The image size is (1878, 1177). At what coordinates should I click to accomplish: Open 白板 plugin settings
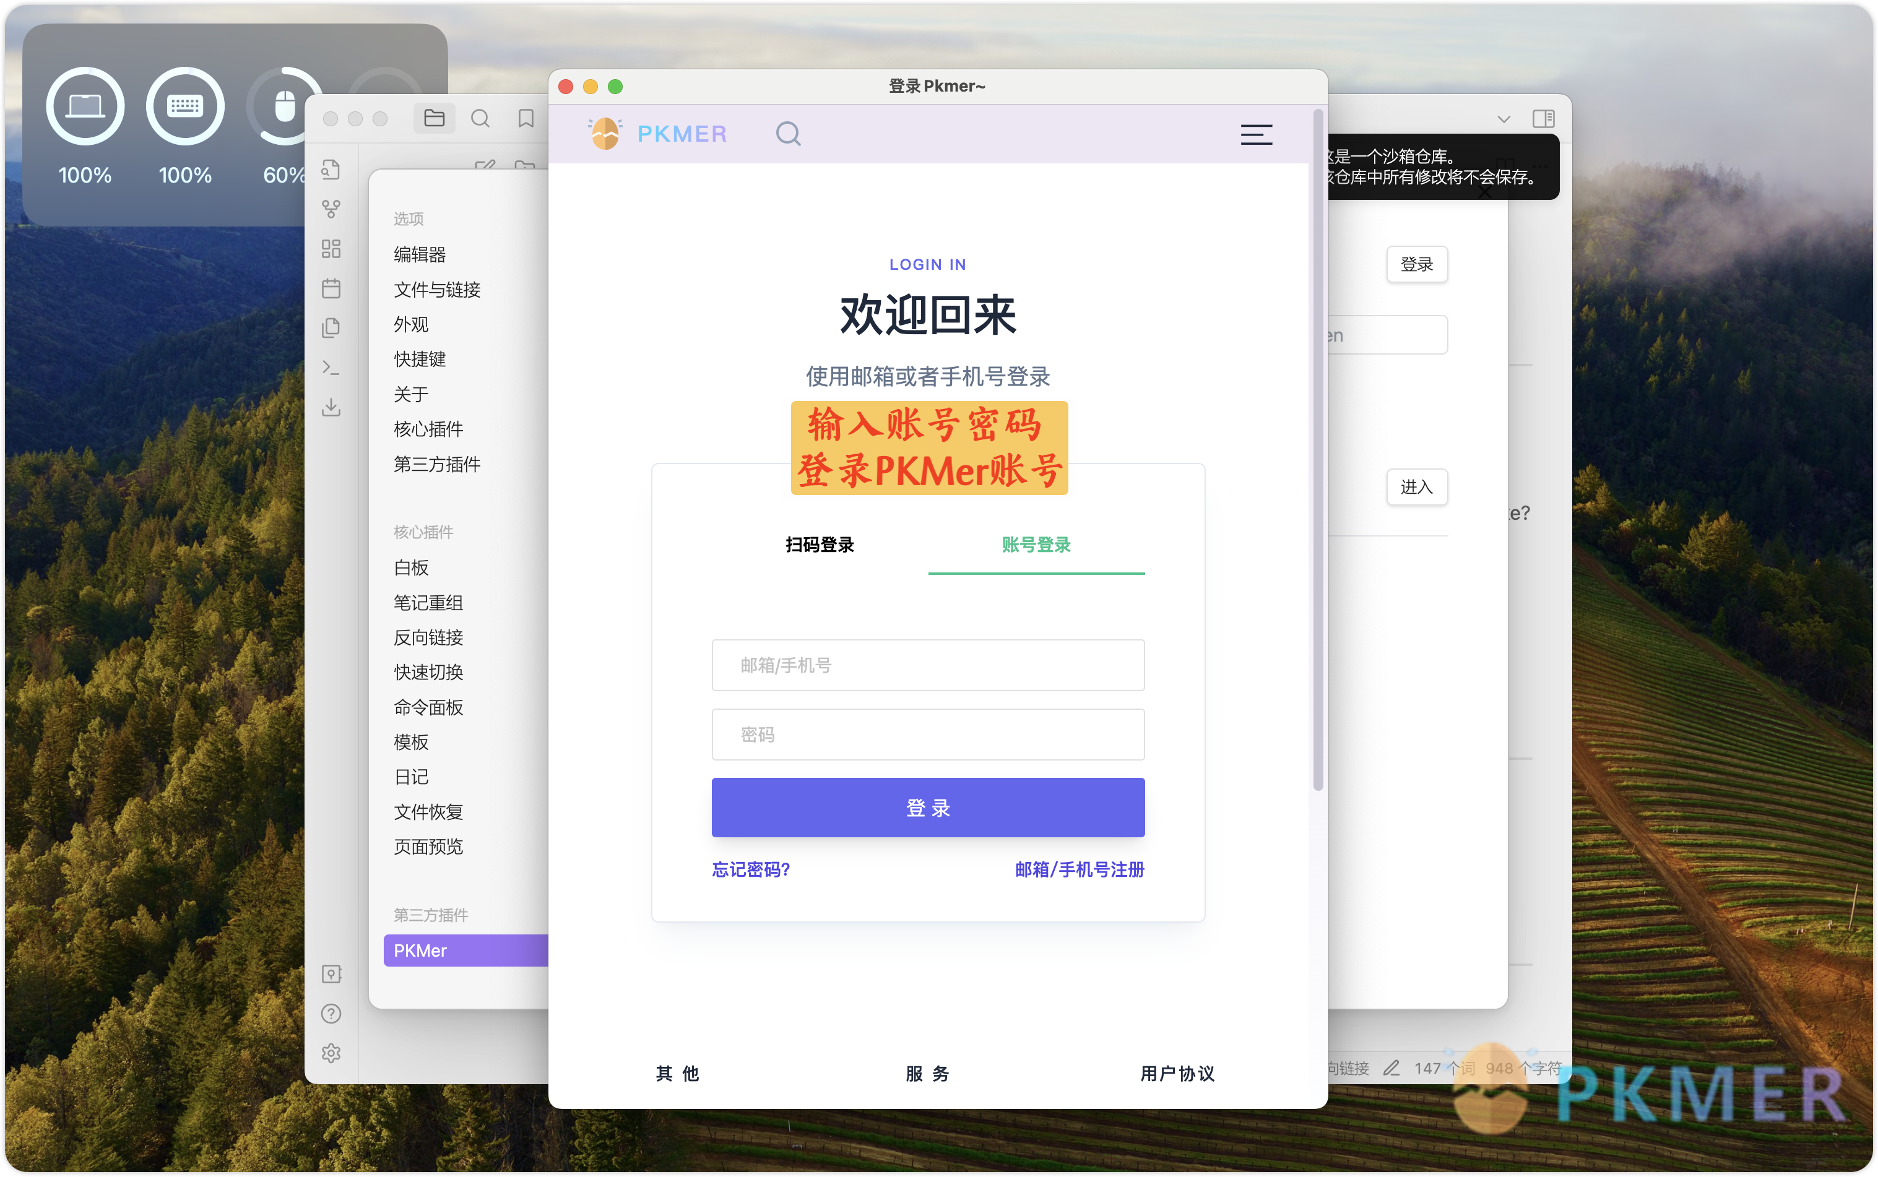410,567
